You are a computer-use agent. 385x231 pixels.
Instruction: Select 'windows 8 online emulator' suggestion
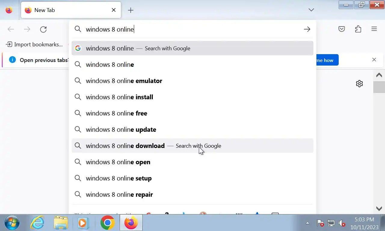click(192, 81)
